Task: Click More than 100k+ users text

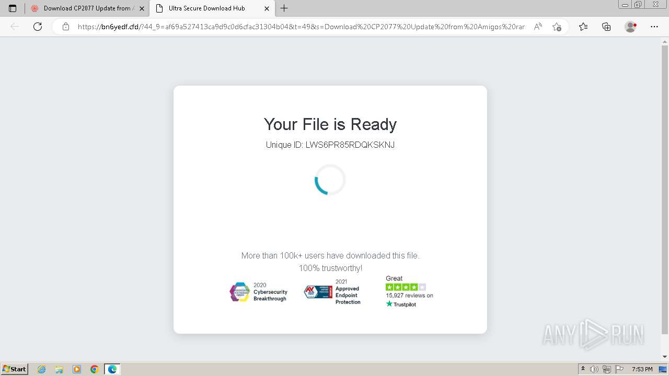Action: click(330, 255)
